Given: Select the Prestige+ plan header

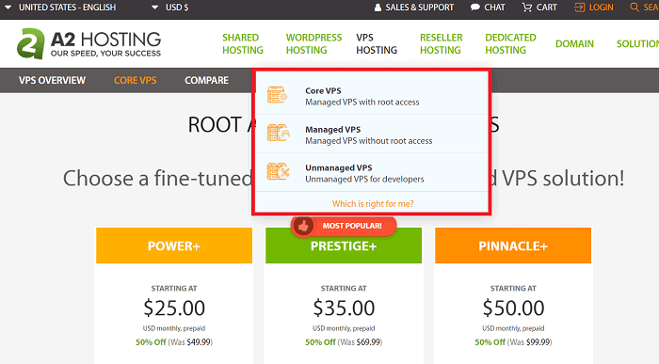Looking at the screenshot, I should point(344,246).
